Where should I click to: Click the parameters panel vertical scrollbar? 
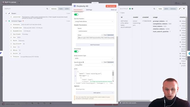117,69
